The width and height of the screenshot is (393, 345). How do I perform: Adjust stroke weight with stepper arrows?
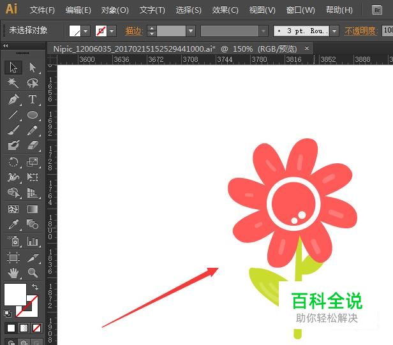point(152,31)
